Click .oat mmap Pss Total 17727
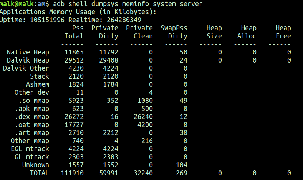303x180 pixels. 74,125
